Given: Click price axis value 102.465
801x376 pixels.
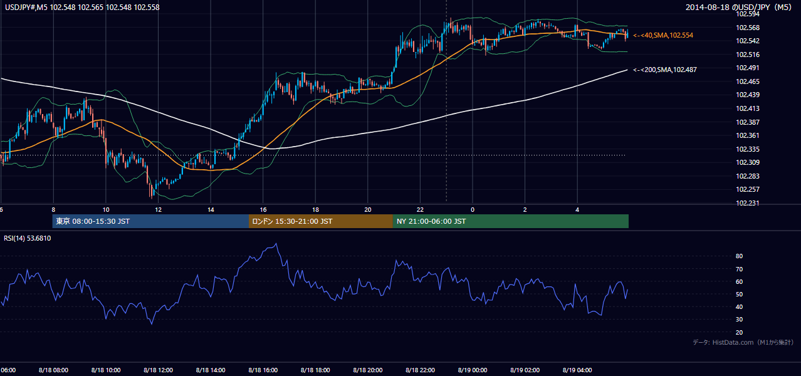Looking at the screenshot, I should 748,81.
